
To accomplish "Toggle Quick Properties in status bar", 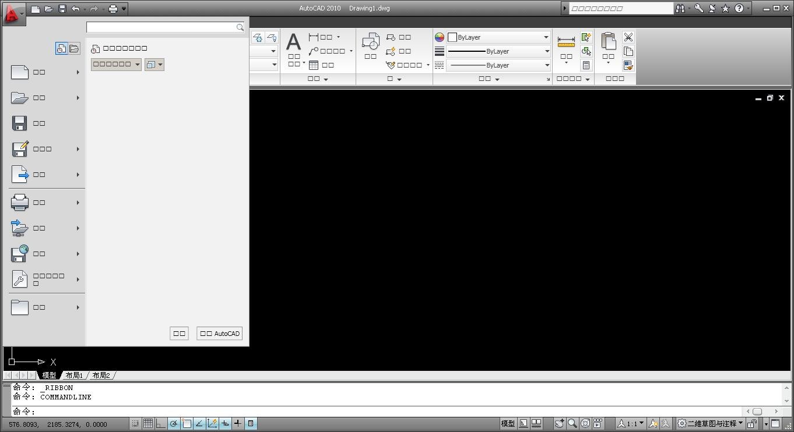I will click(251, 423).
